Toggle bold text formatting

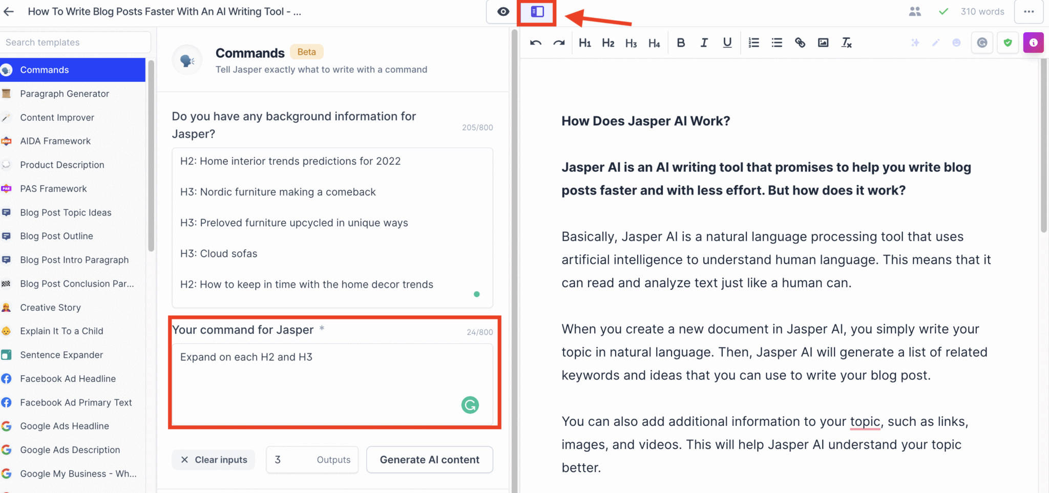[x=681, y=42]
